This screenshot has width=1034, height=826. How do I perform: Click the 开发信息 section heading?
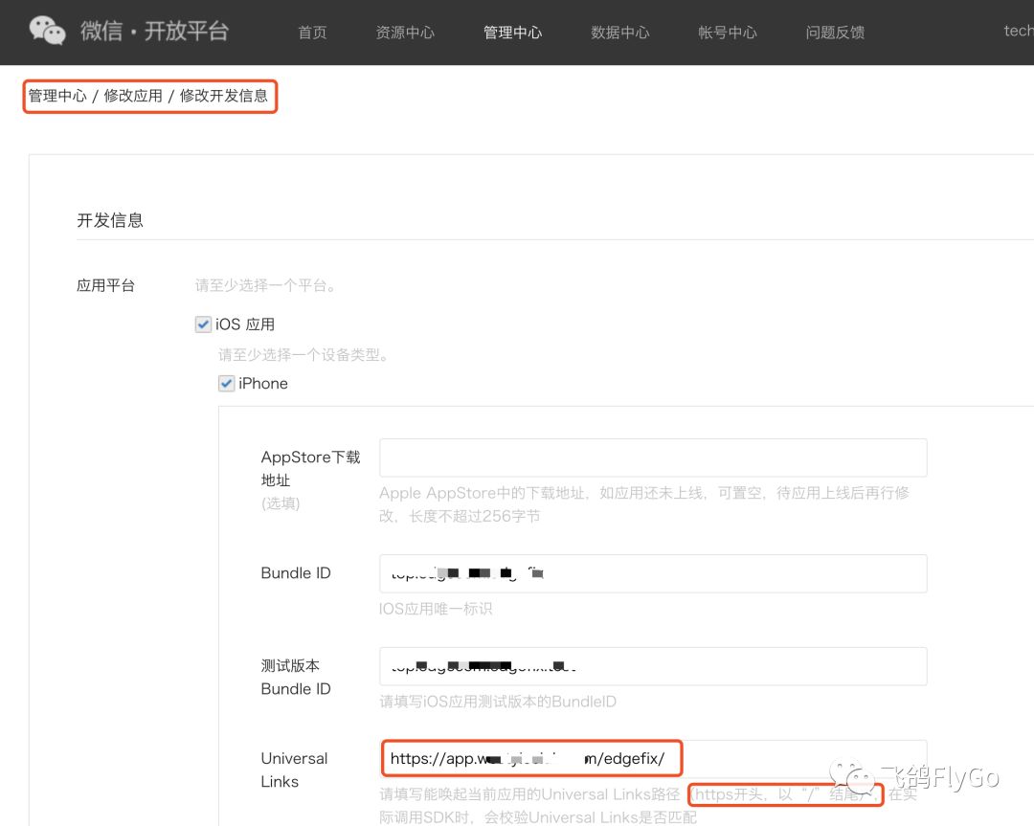point(109,220)
